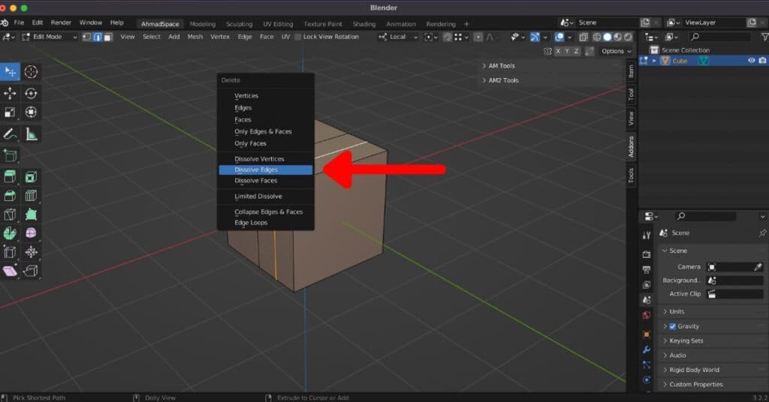Select the Rotate tool

point(31,93)
